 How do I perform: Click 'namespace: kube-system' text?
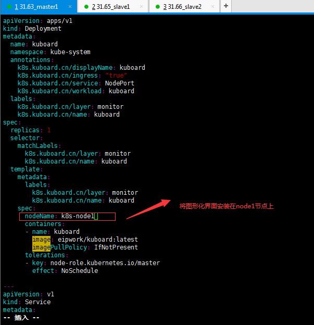(x=51, y=52)
